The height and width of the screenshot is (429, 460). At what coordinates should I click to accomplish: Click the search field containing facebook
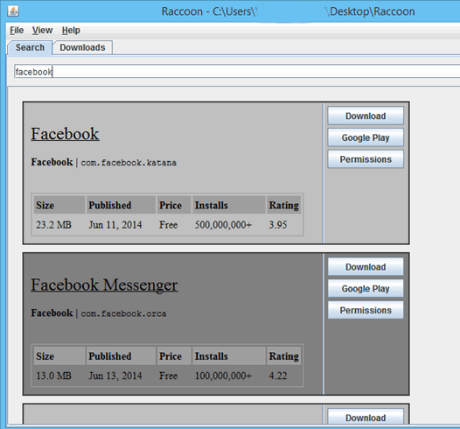pos(237,72)
